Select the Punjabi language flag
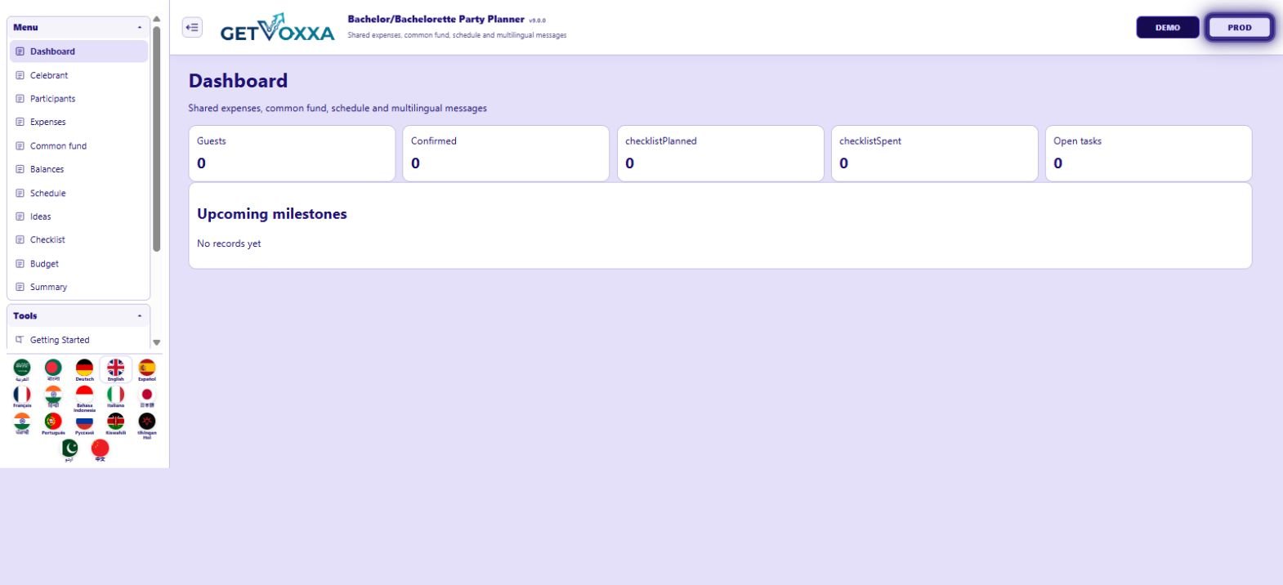 pos(22,423)
